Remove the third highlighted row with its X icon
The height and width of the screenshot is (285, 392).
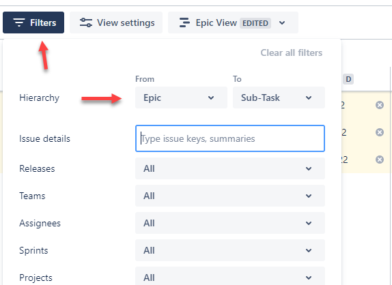click(x=380, y=160)
